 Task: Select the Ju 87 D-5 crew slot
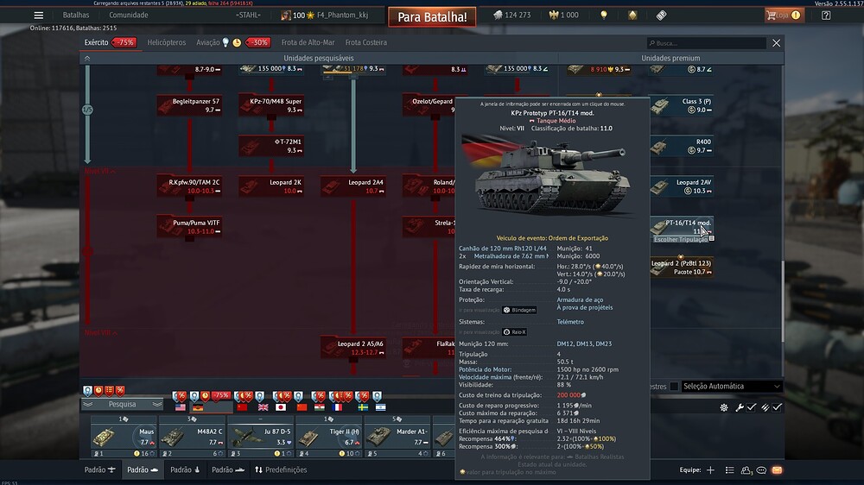[261, 438]
